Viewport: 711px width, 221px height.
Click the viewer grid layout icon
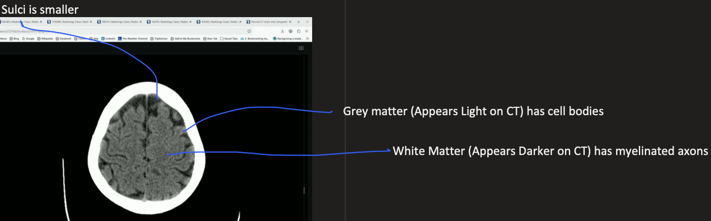(x=301, y=48)
